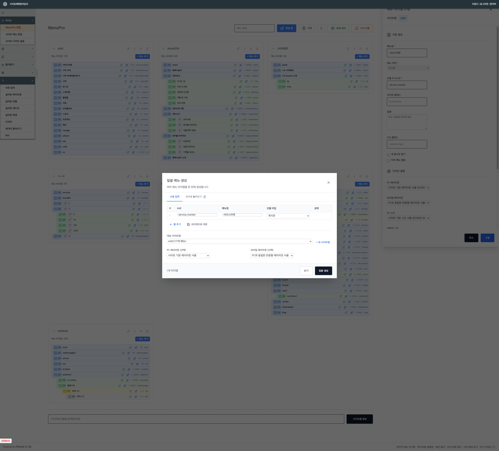The image size is (499, 451).
Task: Select the 수동 입력 tab
Action: coord(174,197)
